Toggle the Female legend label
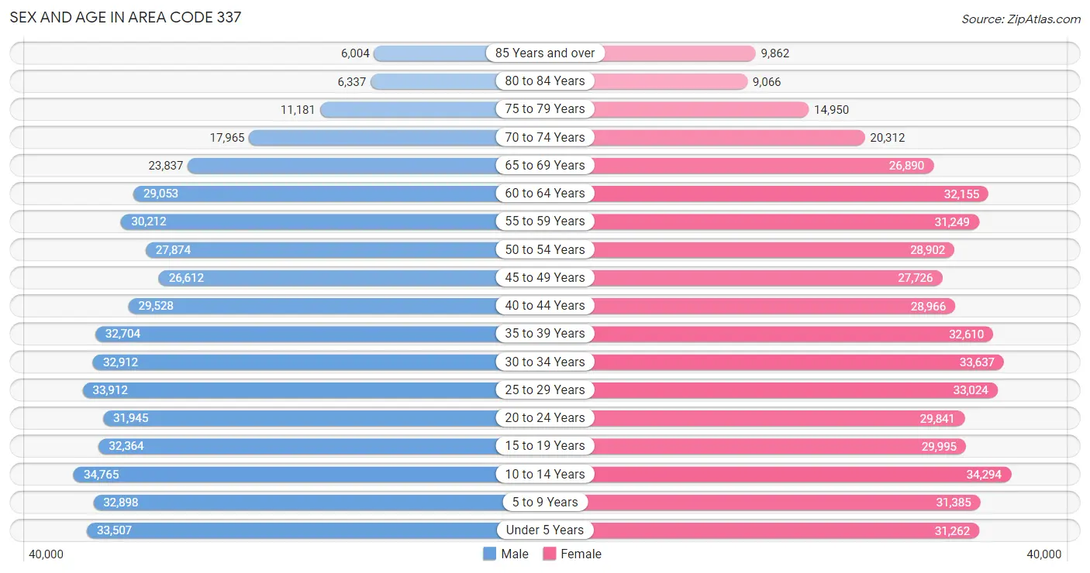The width and height of the screenshot is (1090, 573). click(581, 554)
